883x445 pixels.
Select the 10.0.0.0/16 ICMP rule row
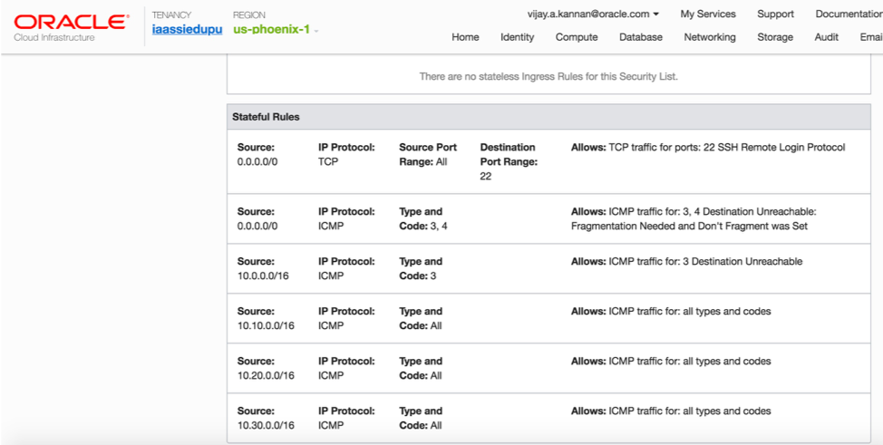point(553,268)
